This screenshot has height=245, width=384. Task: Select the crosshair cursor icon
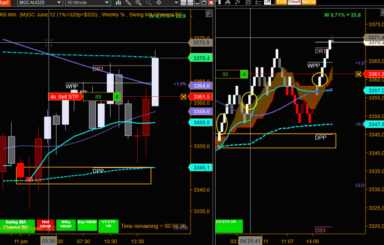click(159, 2)
